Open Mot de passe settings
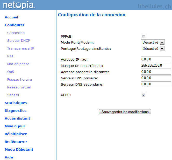Screen dimensions: 172x160 (18, 64)
